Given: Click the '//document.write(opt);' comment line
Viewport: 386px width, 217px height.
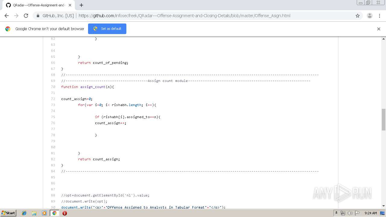Looking at the screenshot, I should point(84,201).
